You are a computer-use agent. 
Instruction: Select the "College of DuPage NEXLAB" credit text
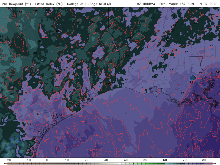[x=89, y=4]
